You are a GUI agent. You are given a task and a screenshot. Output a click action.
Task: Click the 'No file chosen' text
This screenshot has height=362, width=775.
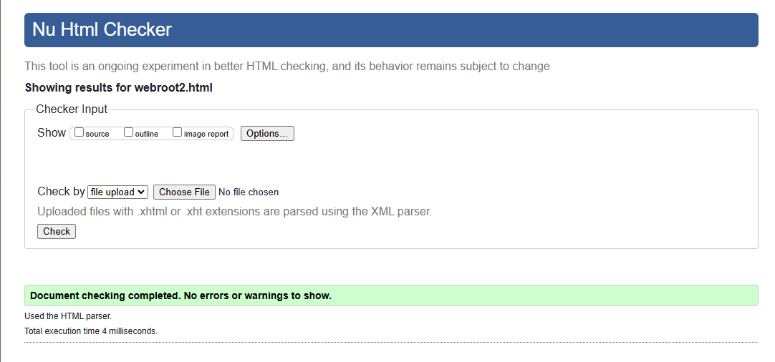pyautogui.click(x=249, y=192)
